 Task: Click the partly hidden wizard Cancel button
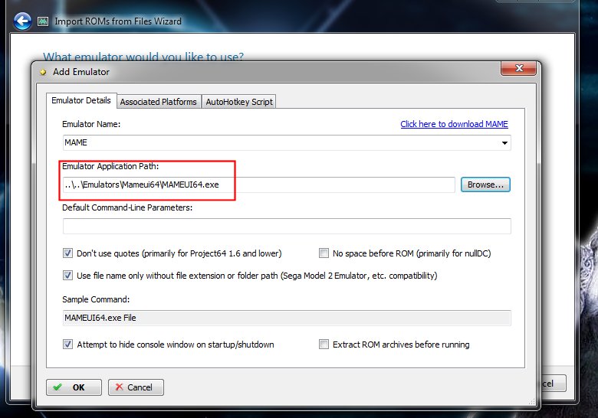[553, 384]
